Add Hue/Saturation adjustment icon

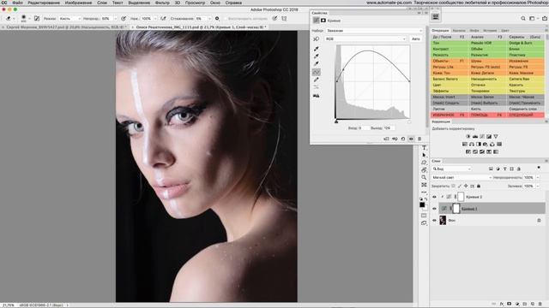465,145
